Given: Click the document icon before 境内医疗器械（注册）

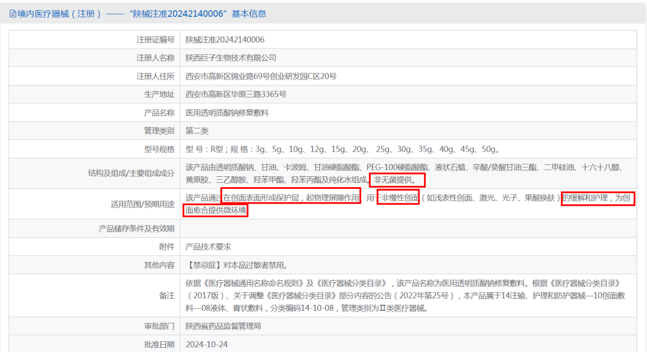Looking at the screenshot, I should click(12, 13).
